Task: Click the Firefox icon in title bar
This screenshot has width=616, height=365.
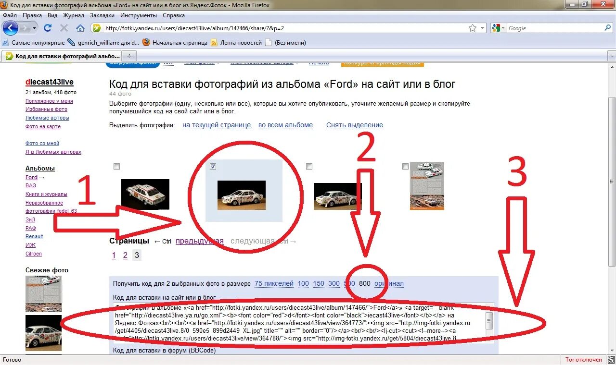Action: (x=5, y=5)
